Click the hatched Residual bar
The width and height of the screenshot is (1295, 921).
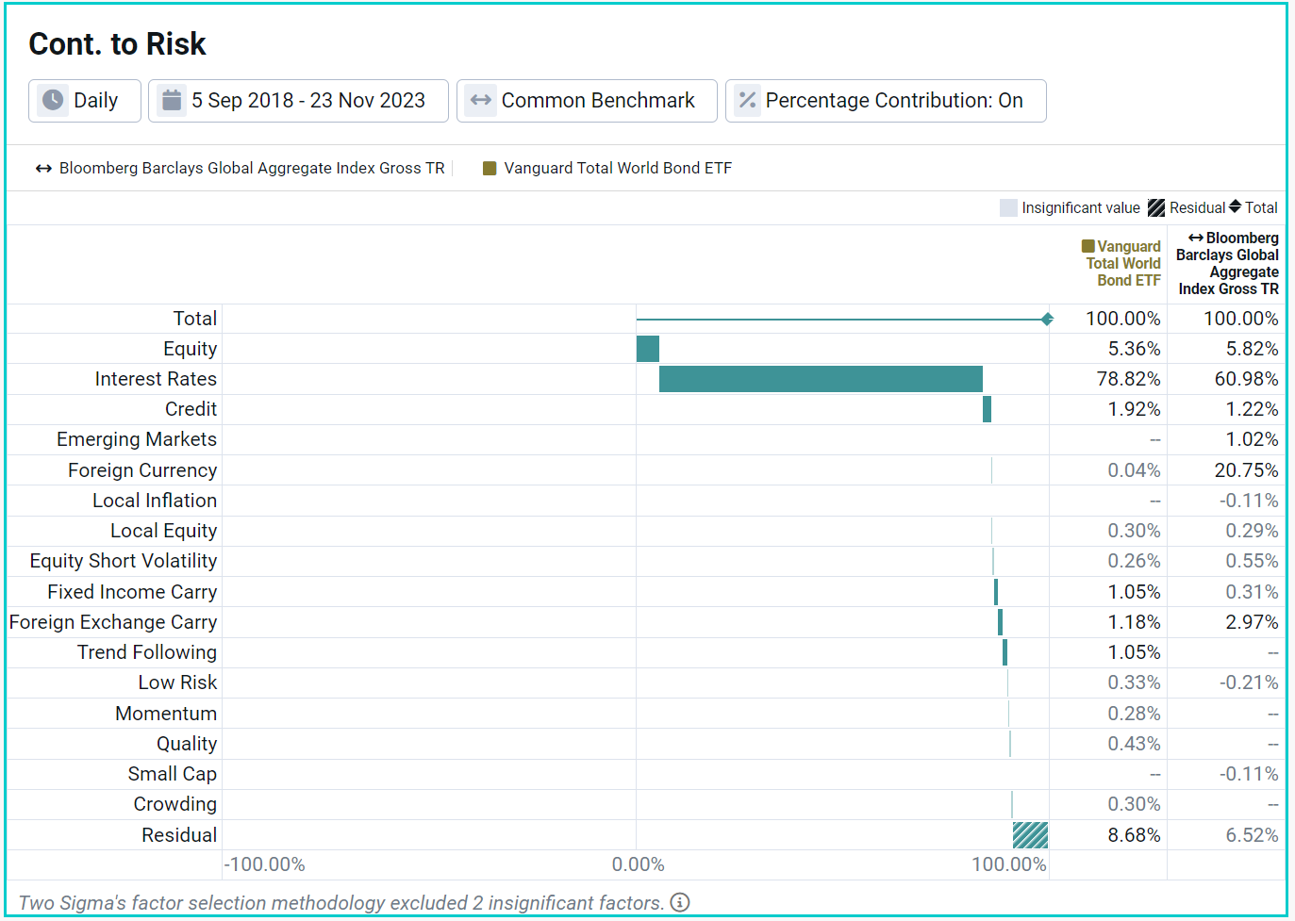click(1030, 835)
